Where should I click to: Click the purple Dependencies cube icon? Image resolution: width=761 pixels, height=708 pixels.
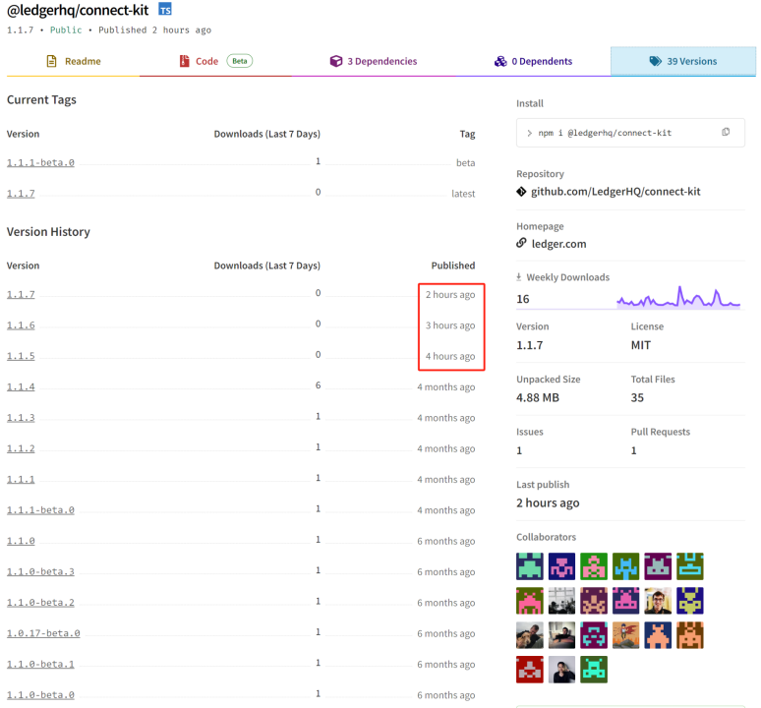coord(336,61)
